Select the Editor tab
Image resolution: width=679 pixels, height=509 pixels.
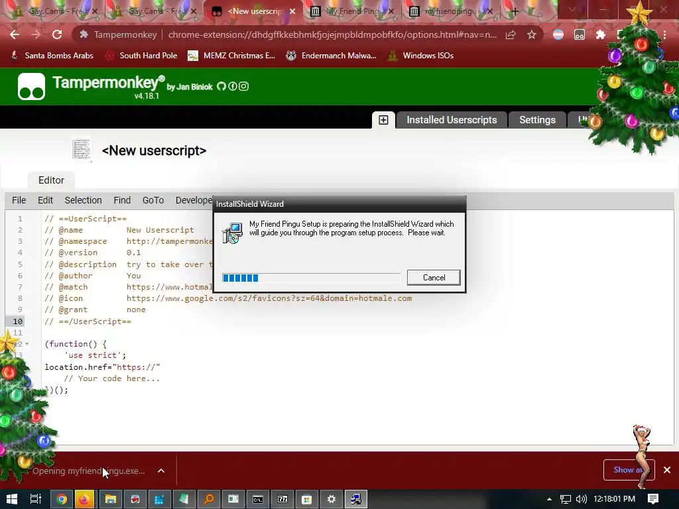tap(51, 180)
